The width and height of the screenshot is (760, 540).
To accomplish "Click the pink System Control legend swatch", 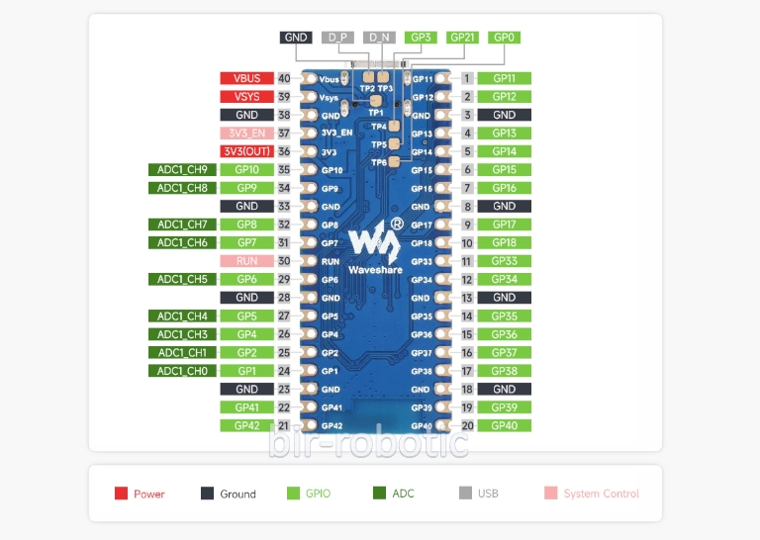I will [x=550, y=494].
